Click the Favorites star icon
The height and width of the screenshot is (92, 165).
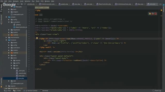click(1, 87)
